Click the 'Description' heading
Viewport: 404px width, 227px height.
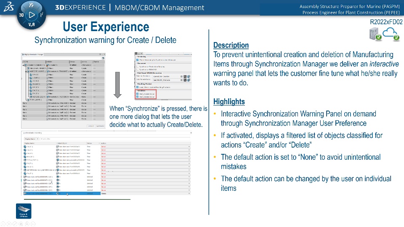pyautogui.click(x=231, y=45)
